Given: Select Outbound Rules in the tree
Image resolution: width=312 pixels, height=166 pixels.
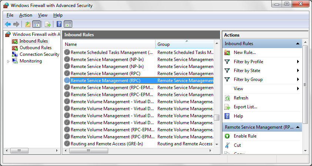Looking at the screenshot, I should [35, 48].
